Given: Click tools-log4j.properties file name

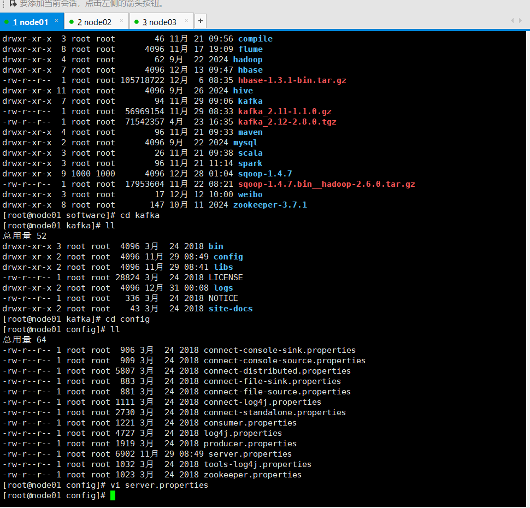Looking at the screenshot, I should 257,465.
